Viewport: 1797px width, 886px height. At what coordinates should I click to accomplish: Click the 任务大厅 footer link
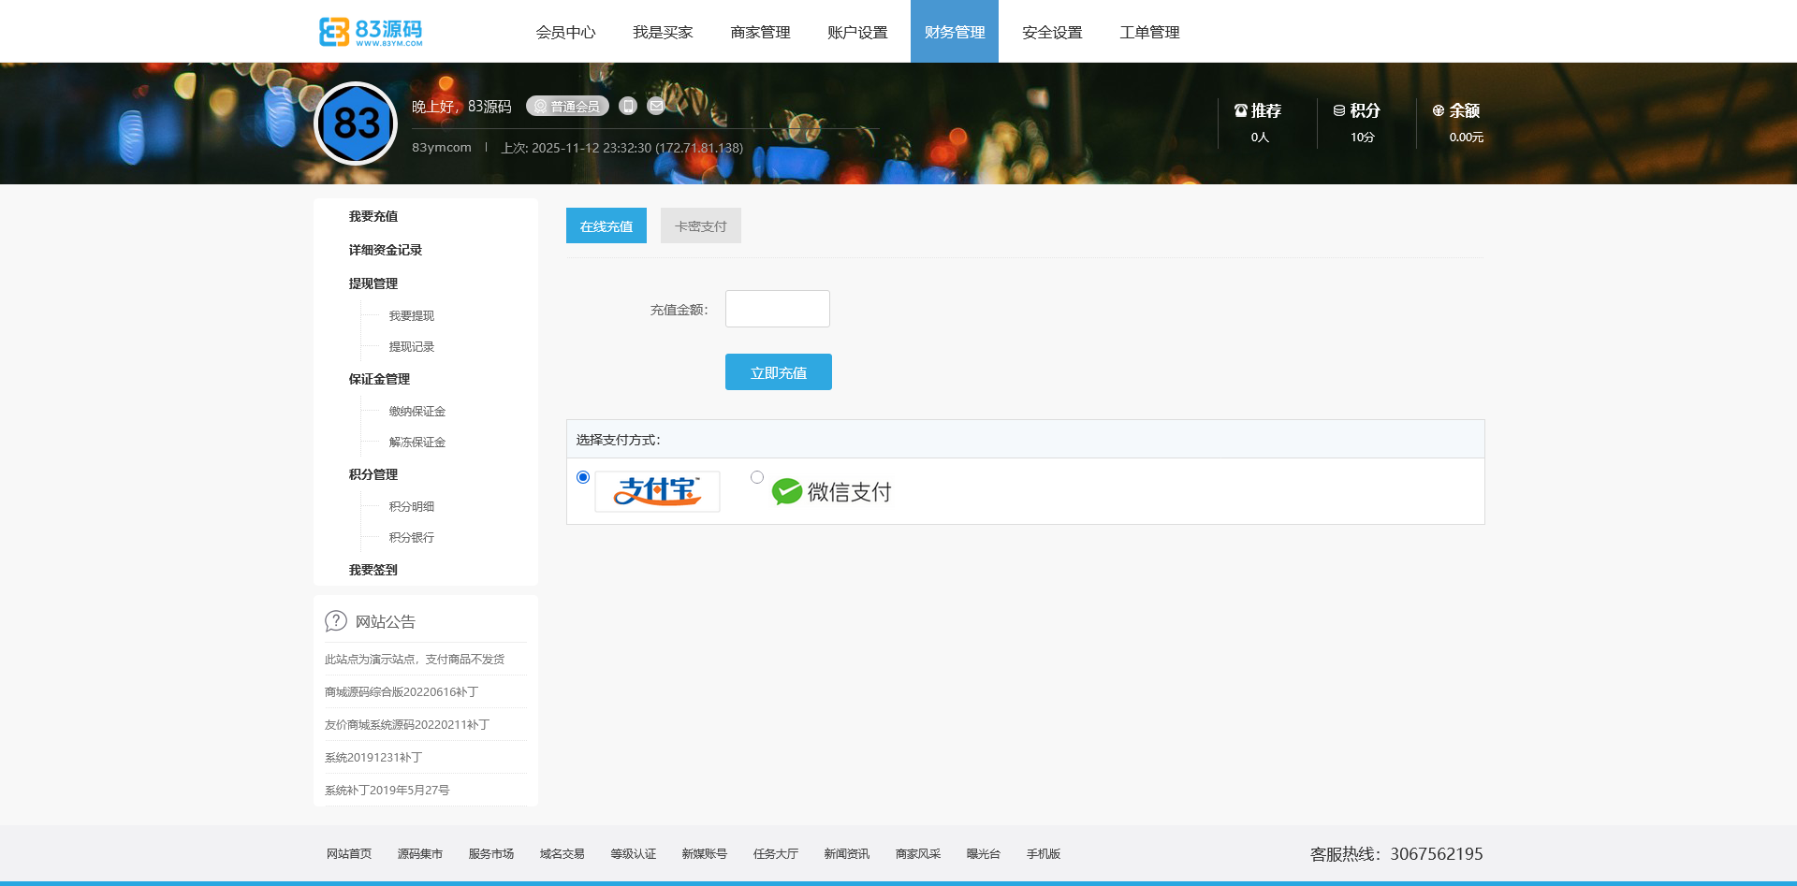click(776, 854)
